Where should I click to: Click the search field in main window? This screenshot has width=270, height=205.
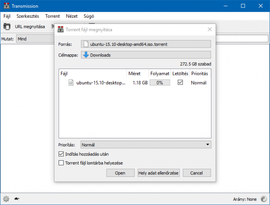coord(242,39)
